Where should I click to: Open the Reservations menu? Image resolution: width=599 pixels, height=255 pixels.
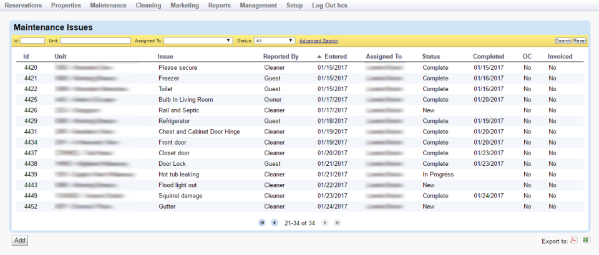[x=23, y=6]
